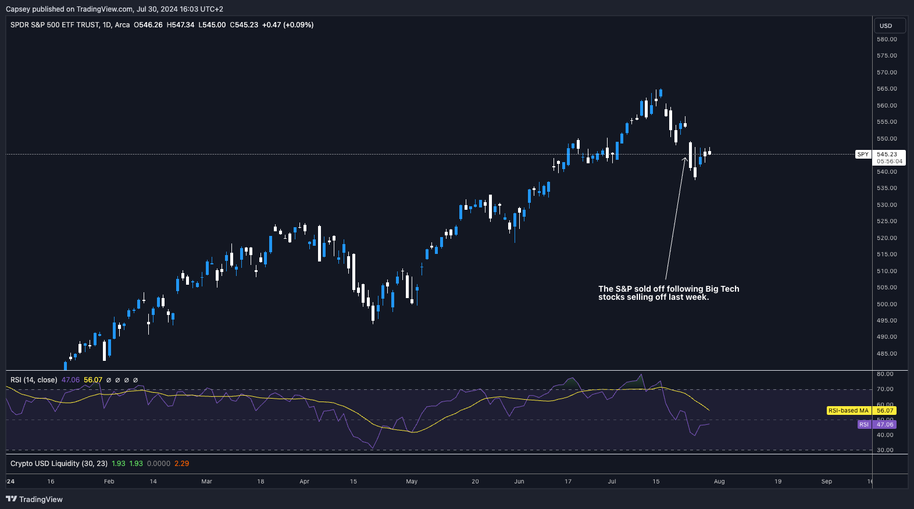Click the Feb label on the time axis
The image size is (914, 509).
tap(109, 482)
